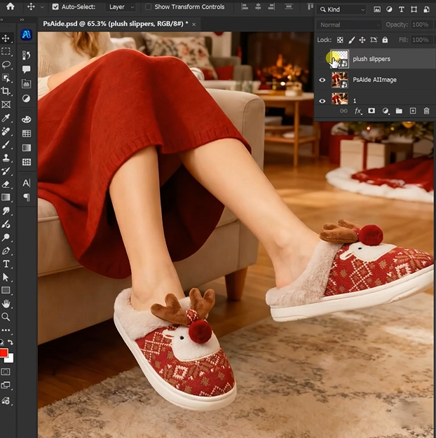Select the Move tool in toolbar
Viewport: 436px width, 438px height.
[6, 39]
